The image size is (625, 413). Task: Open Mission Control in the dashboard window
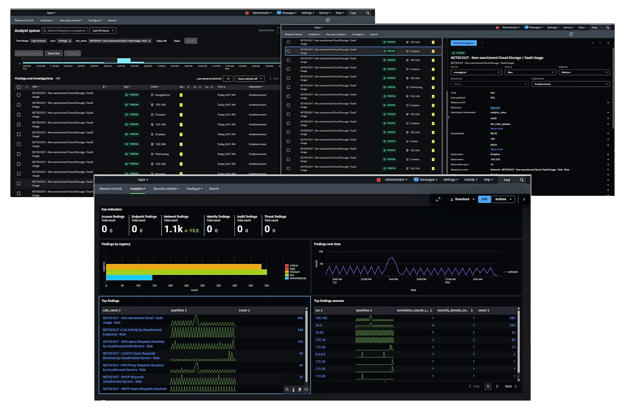coord(110,189)
